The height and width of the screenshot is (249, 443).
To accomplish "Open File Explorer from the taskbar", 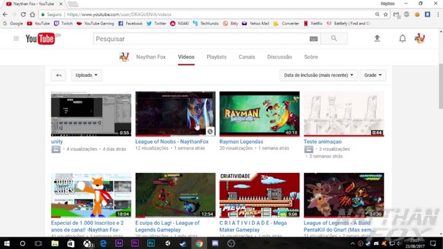I will tap(55, 243).
